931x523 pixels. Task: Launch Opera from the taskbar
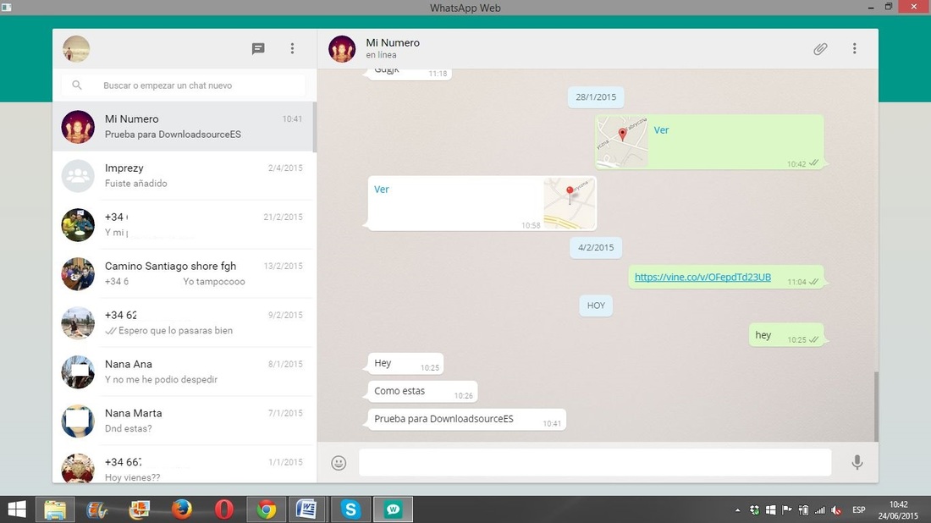click(223, 509)
